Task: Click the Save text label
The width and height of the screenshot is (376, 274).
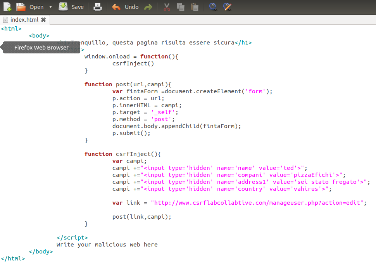Action: pyautogui.click(x=78, y=7)
